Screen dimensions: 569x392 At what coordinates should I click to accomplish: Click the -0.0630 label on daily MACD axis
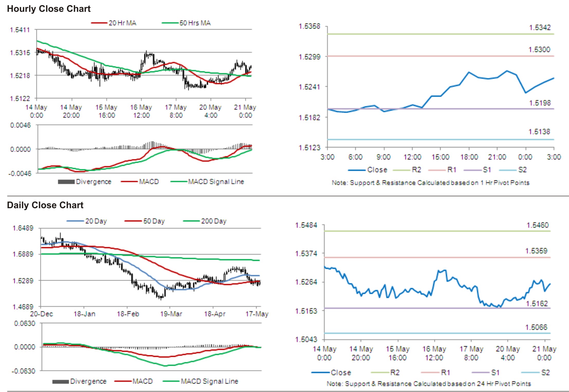pos(23,371)
